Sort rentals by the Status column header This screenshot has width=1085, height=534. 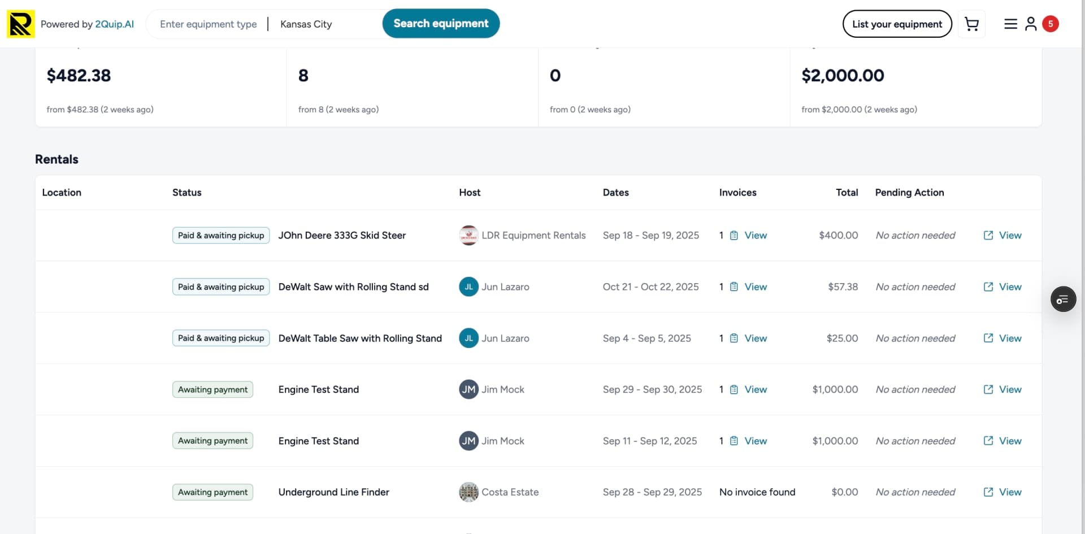pos(186,193)
